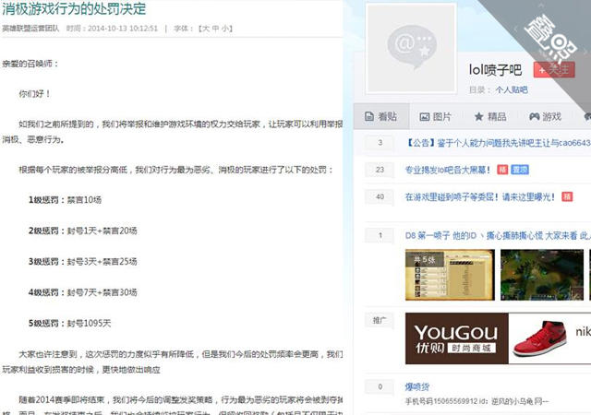Open the 个人贴吧 directory link
591x415 pixels.
click(512, 90)
